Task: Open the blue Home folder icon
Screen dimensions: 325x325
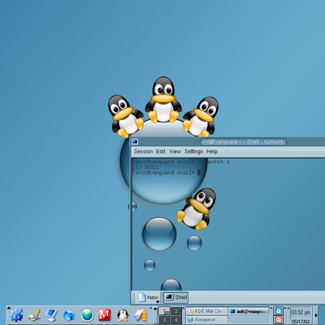Action: click(69, 315)
